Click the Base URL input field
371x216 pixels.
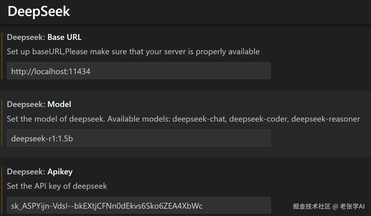[x=138, y=71]
